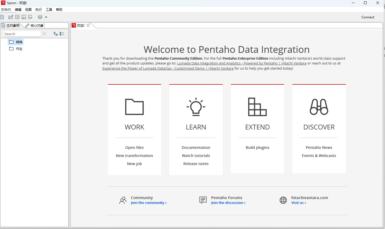Click the EXTEND heading
This screenshot has height=229, width=385.
257,127
